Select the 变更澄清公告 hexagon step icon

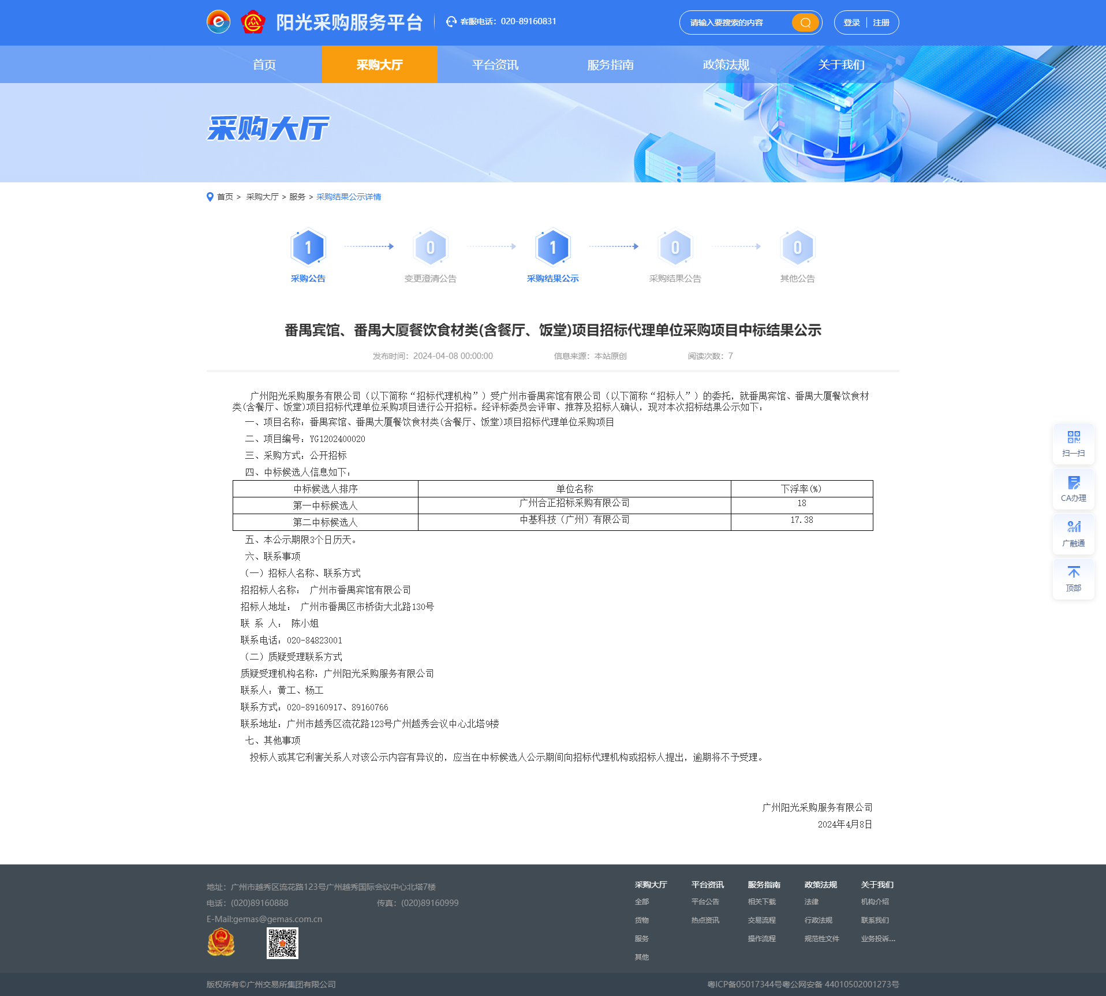pos(431,248)
